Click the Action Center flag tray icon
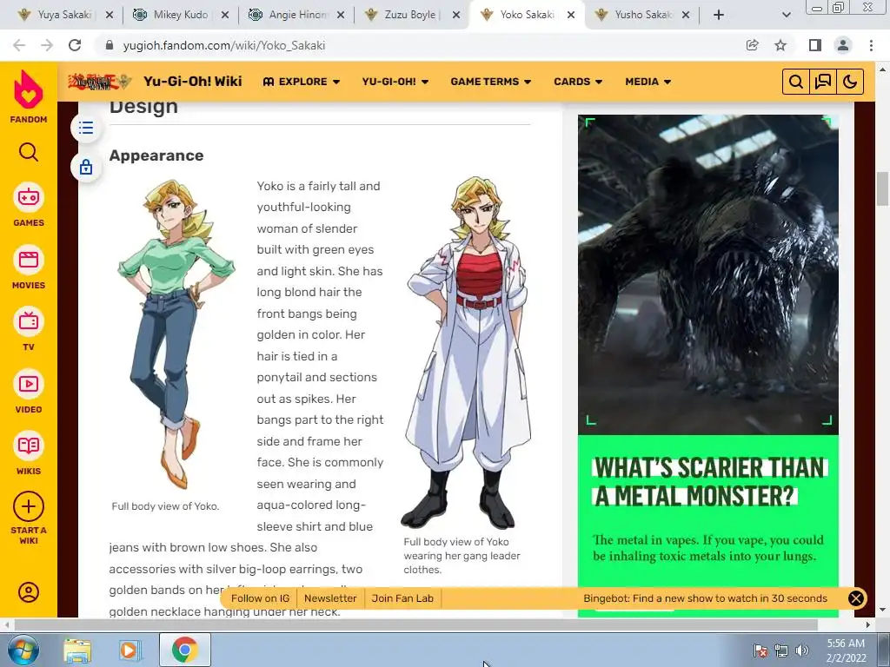The width and height of the screenshot is (890, 667). point(760,650)
